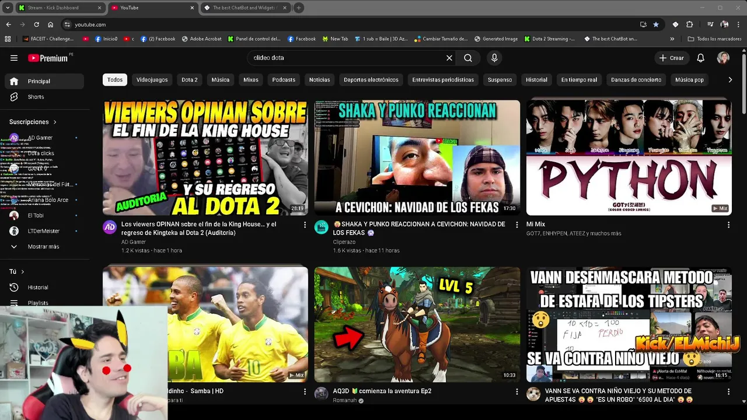Open the account avatar menu
This screenshot has height=420, width=747.
723,58
